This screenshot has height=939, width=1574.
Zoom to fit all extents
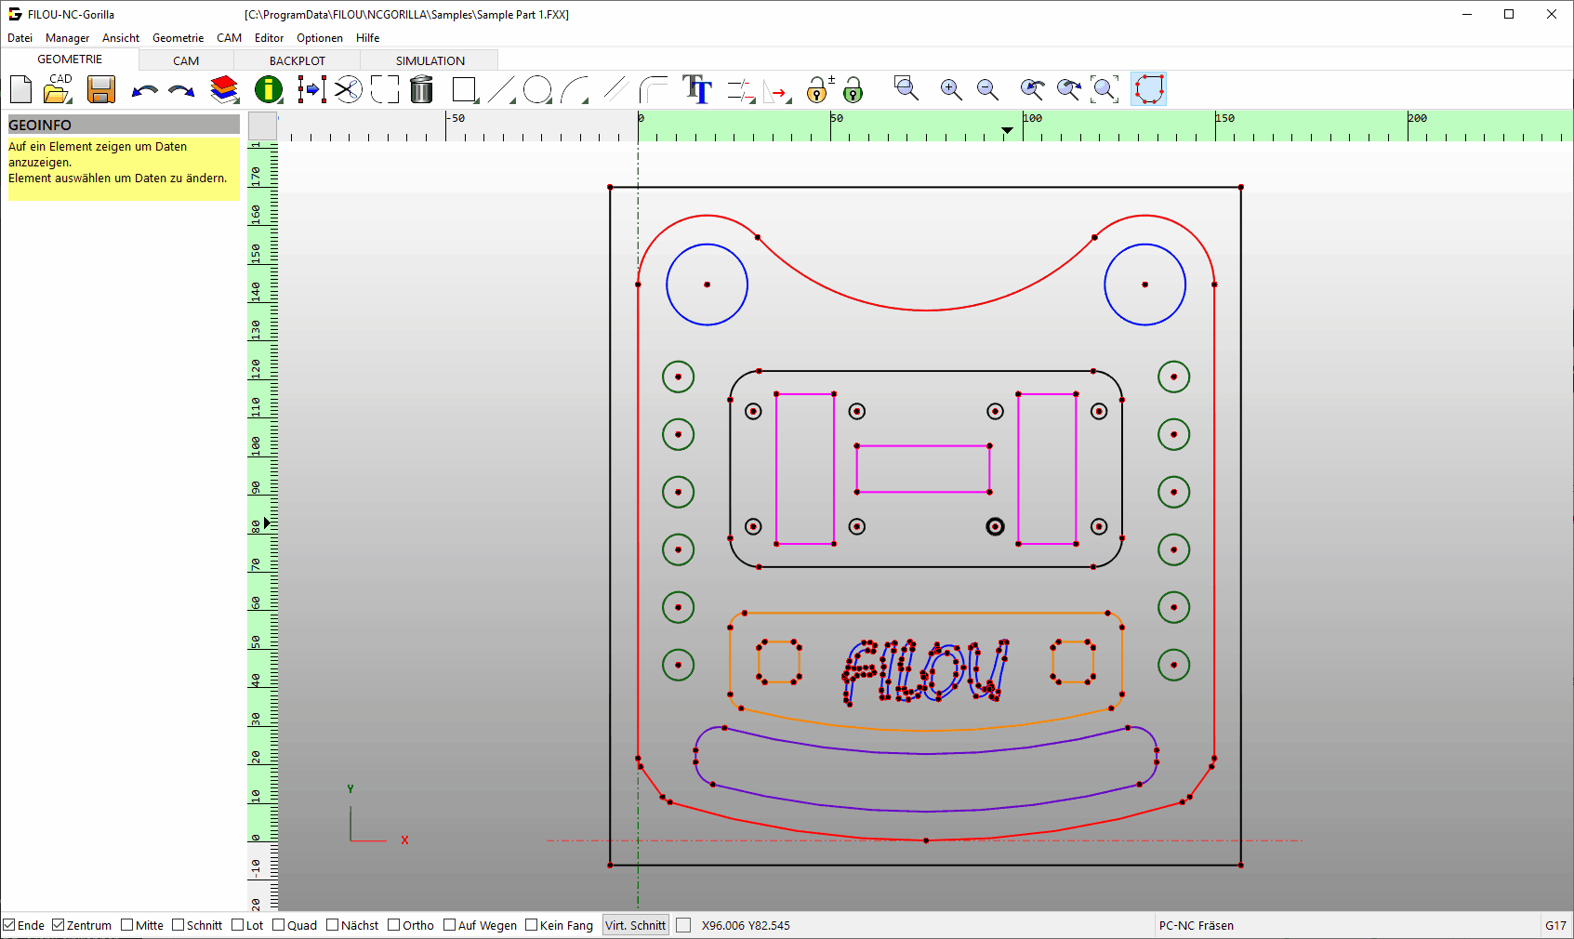[x=1104, y=90]
